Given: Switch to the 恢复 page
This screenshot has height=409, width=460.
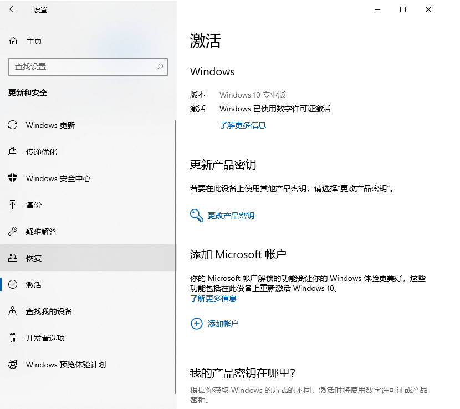Looking at the screenshot, I should click(88, 258).
